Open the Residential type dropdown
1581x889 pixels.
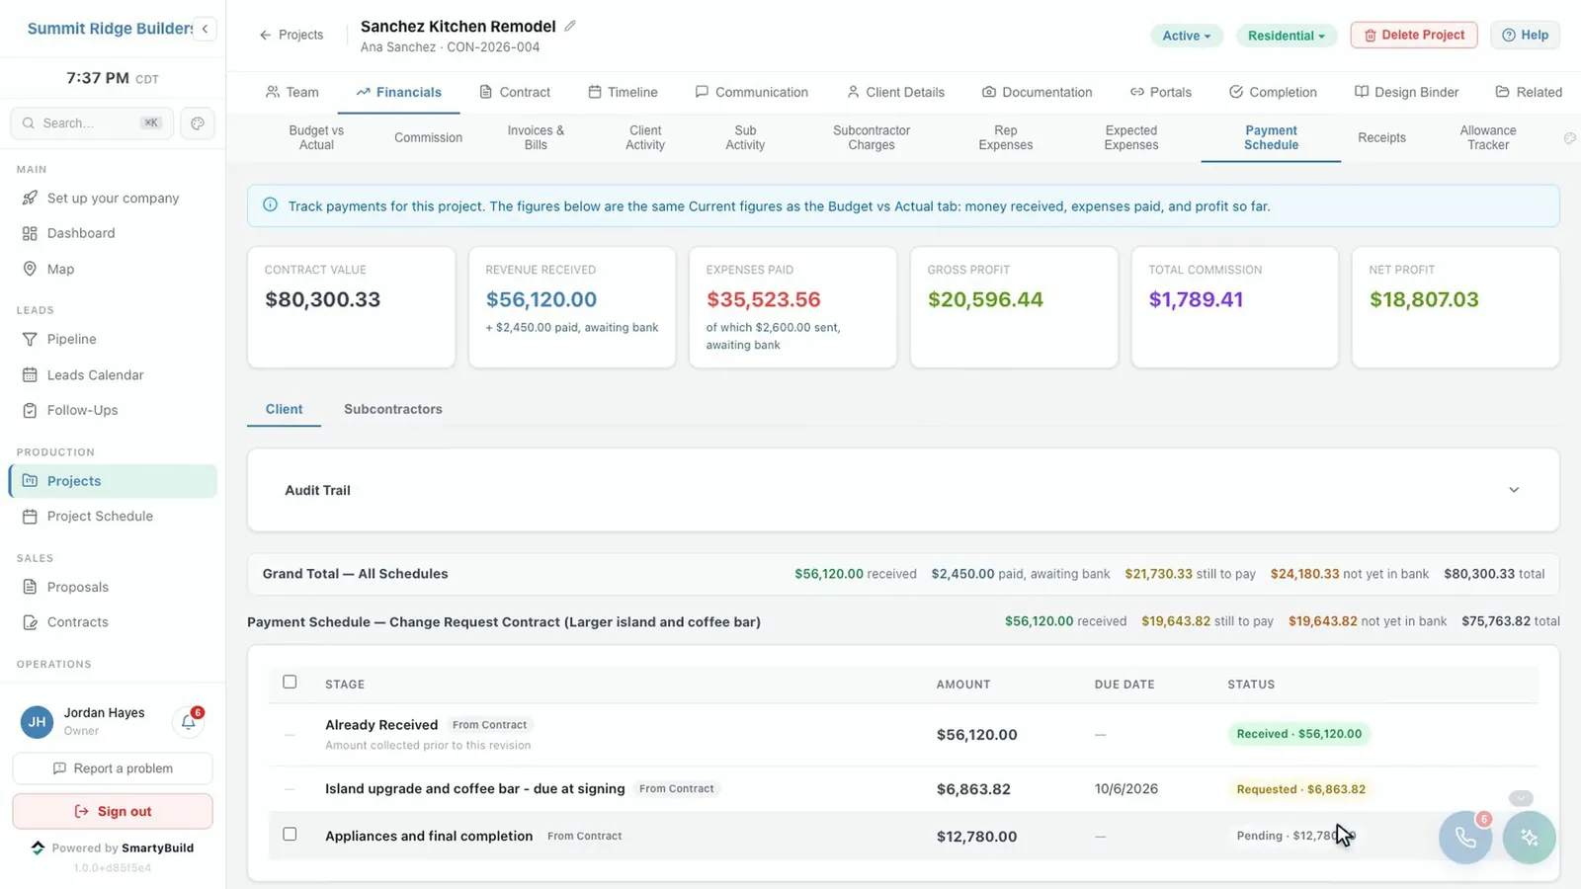[x=1287, y=36]
